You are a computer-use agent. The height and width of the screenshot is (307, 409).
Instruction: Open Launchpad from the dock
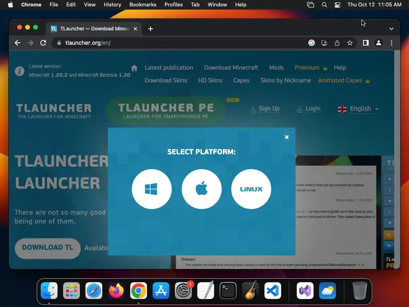click(x=71, y=291)
